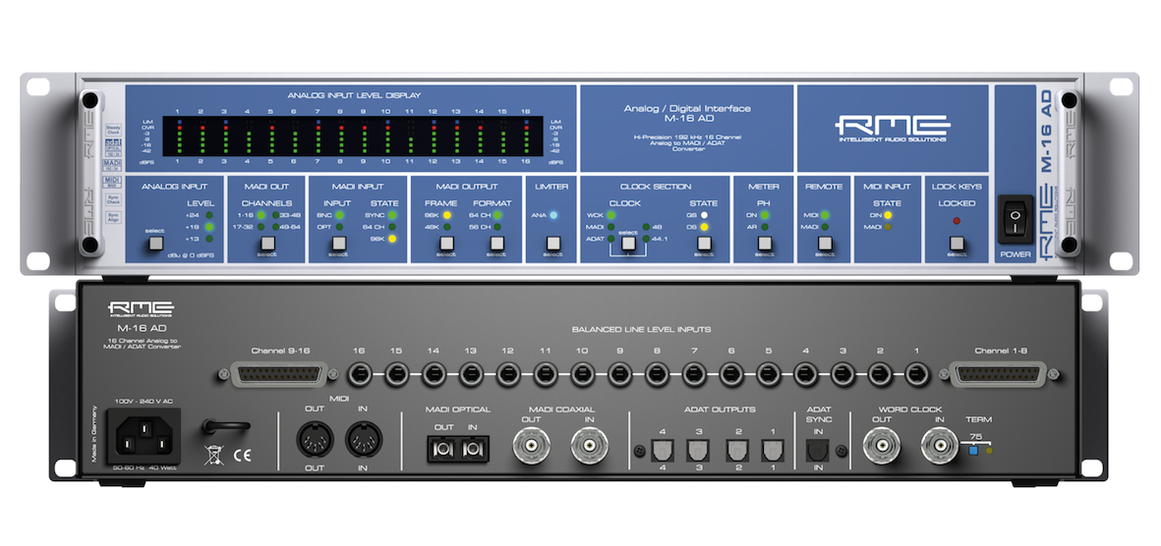Viewport: 1161px width, 546px height.
Task: Click the 48K Frame LED
Action: [446, 227]
